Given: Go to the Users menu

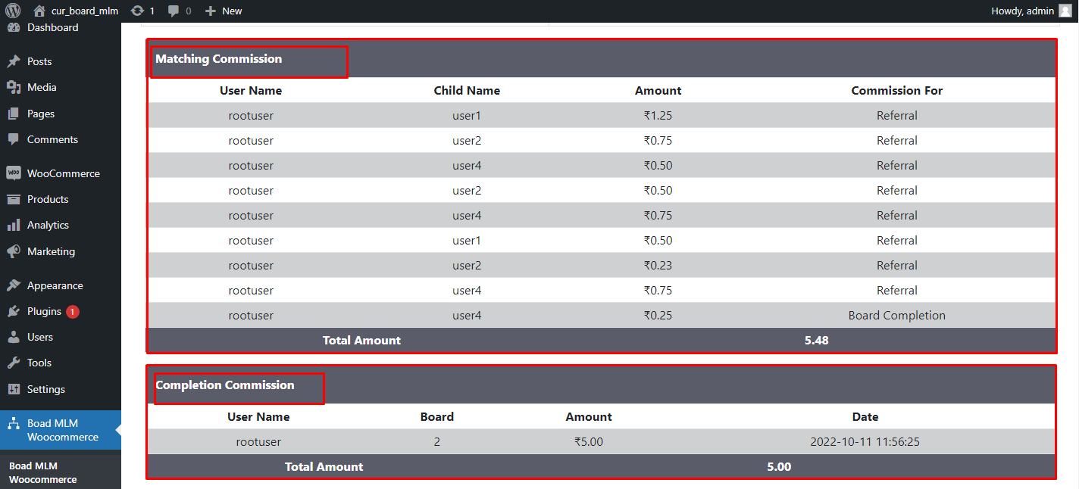Looking at the screenshot, I should click(x=39, y=337).
